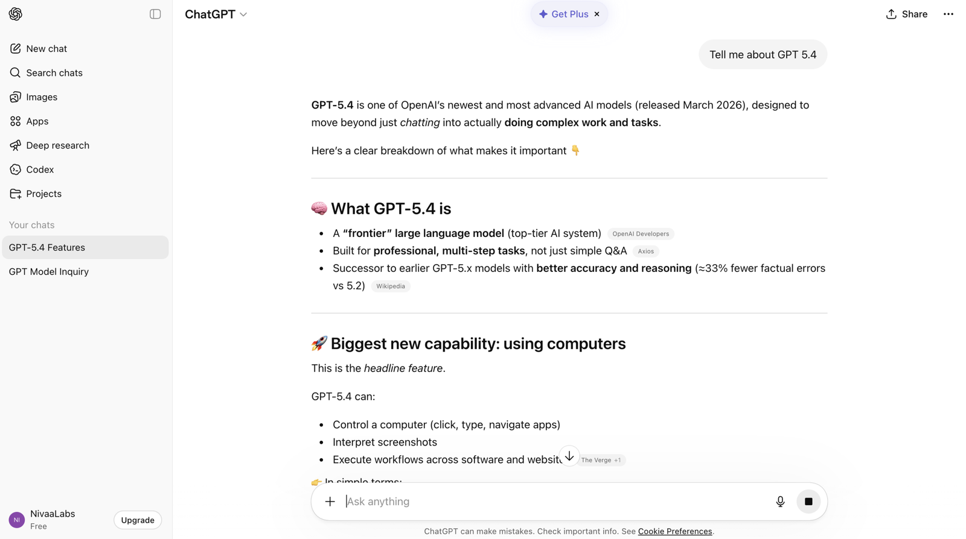
Task: Open Codex
Action: 40,169
